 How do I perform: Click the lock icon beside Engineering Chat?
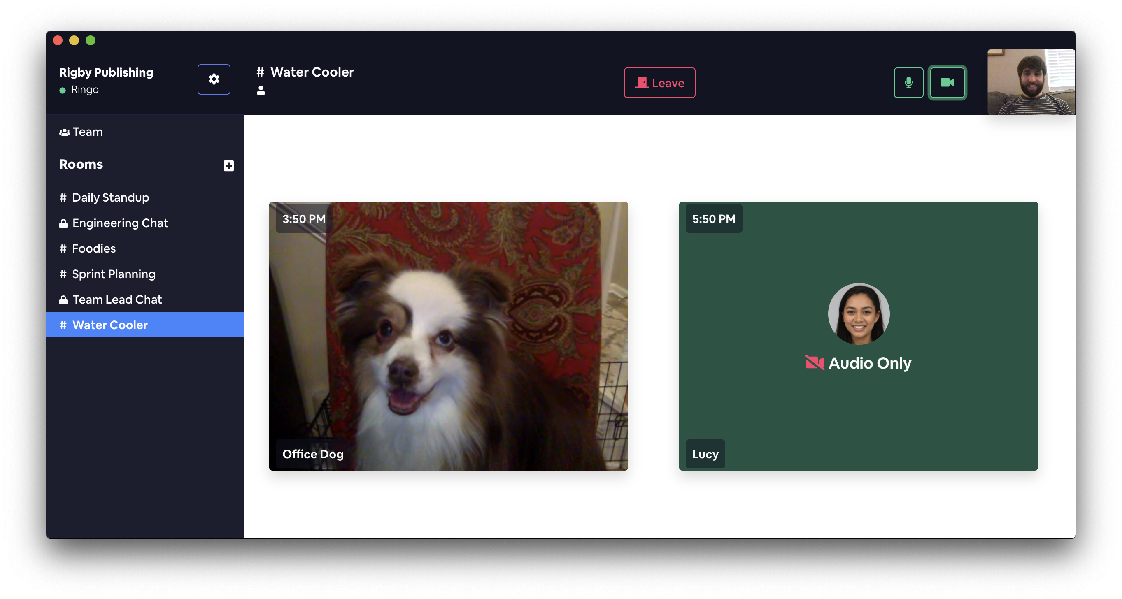click(63, 224)
